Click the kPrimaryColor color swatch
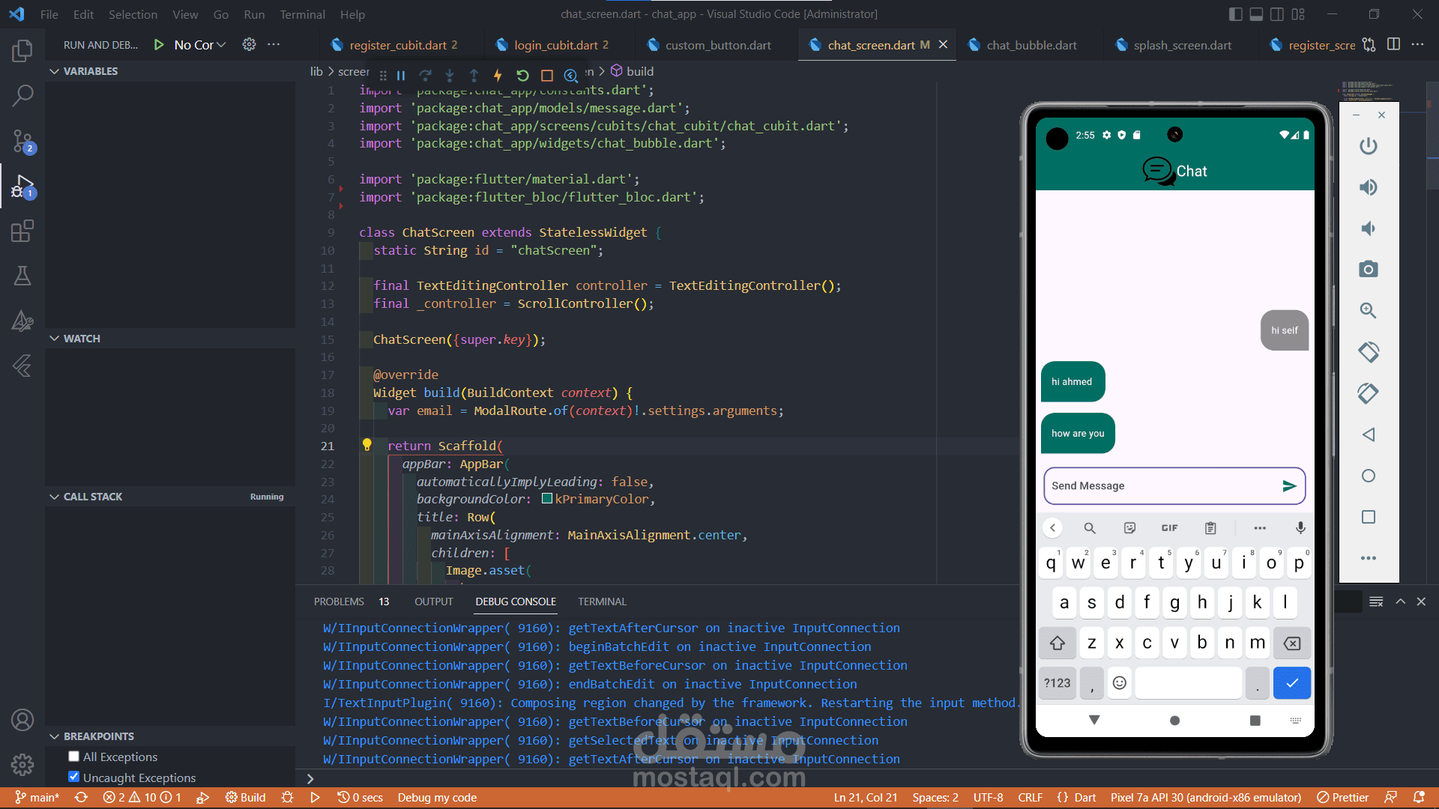Viewport: 1439px width, 809px height. 547,499
